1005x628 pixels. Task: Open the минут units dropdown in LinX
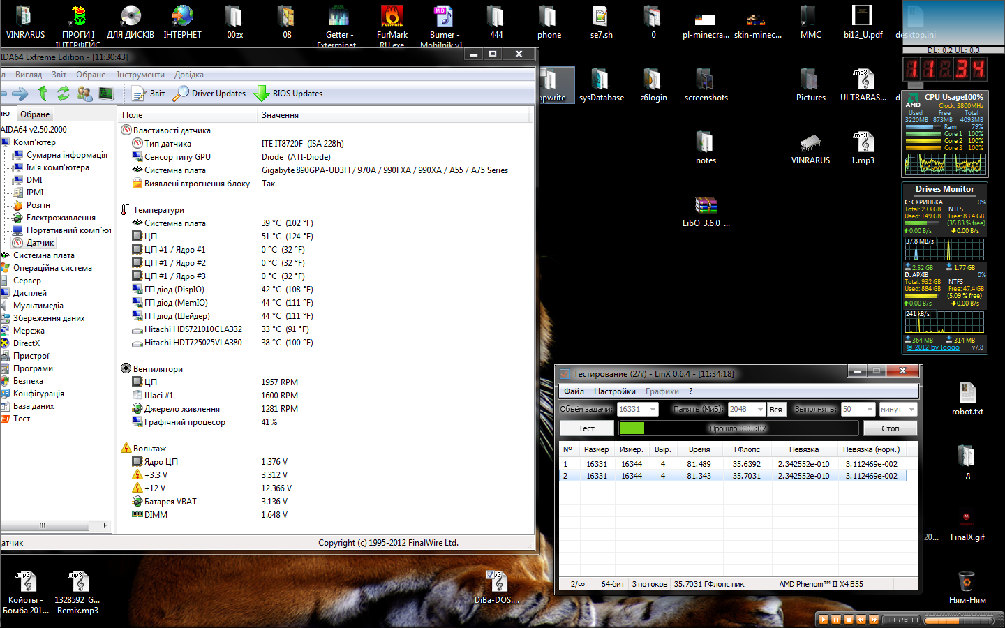898,410
